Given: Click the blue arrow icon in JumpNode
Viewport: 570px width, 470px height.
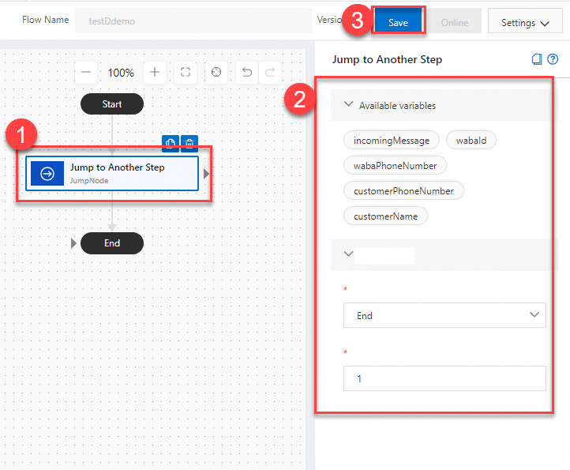Looking at the screenshot, I should point(47,174).
